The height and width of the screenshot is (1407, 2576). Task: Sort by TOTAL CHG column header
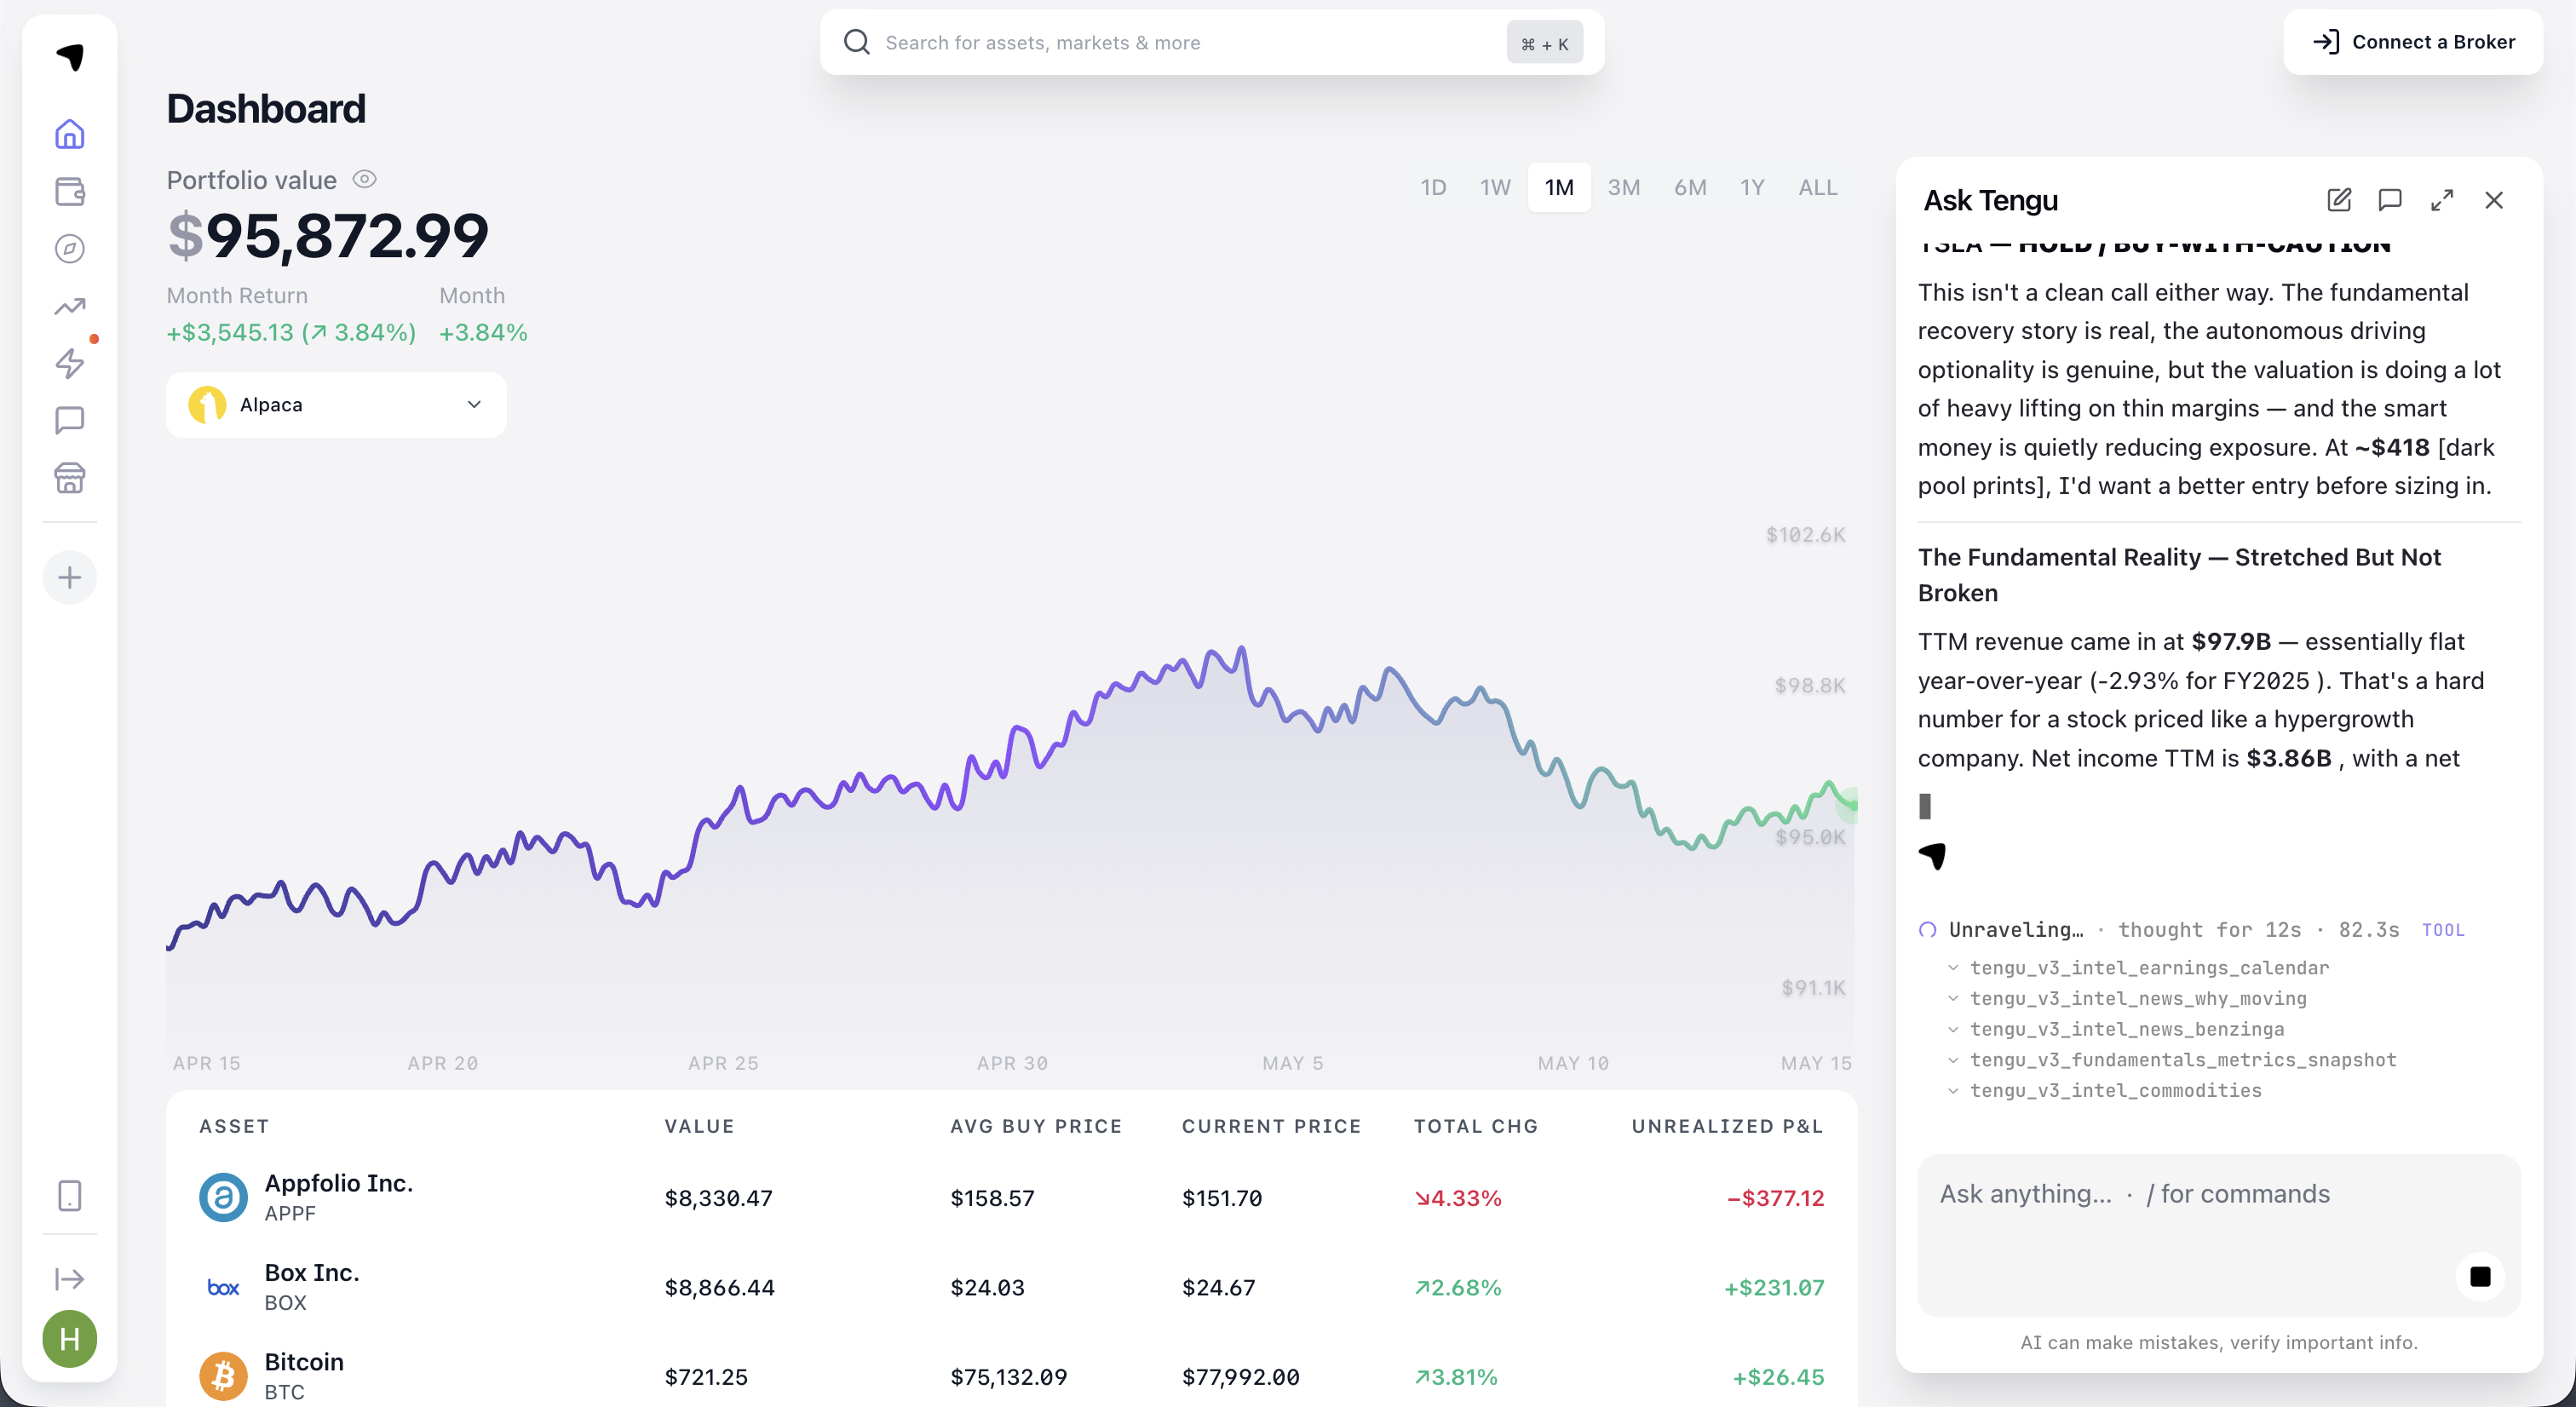pos(1475,1126)
